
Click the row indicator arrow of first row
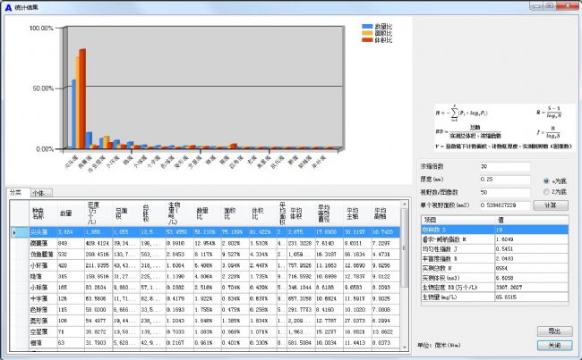click(x=15, y=232)
